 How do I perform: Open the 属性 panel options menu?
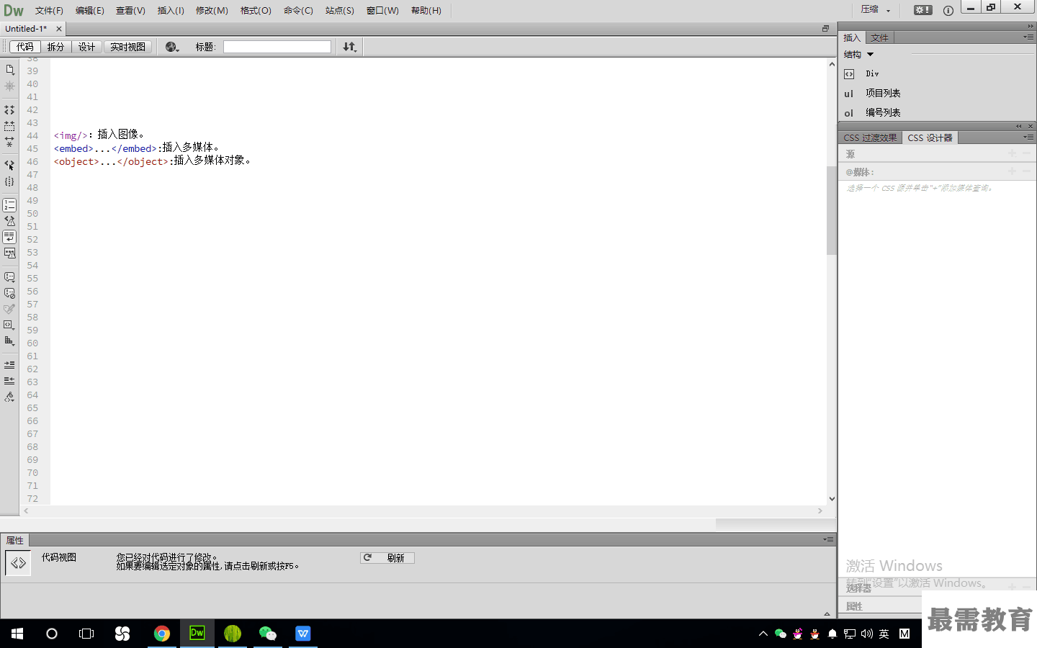tap(828, 539)
